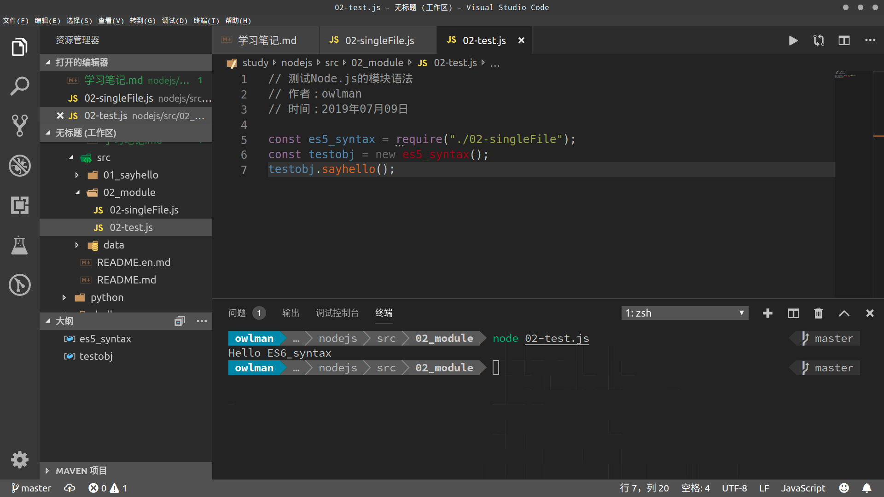This screenshot has width=884, height=497.
Task: Kill terminal with trash icon
Action: pyautogui.click(x=818, y=313)
